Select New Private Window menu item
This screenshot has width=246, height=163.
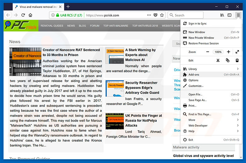point(201,38)
